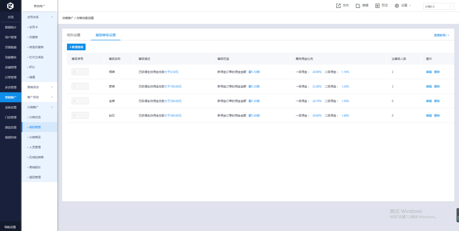Open the 设置 gear settings menu
The image size is (459, 231).
click(x=403, y=5)
